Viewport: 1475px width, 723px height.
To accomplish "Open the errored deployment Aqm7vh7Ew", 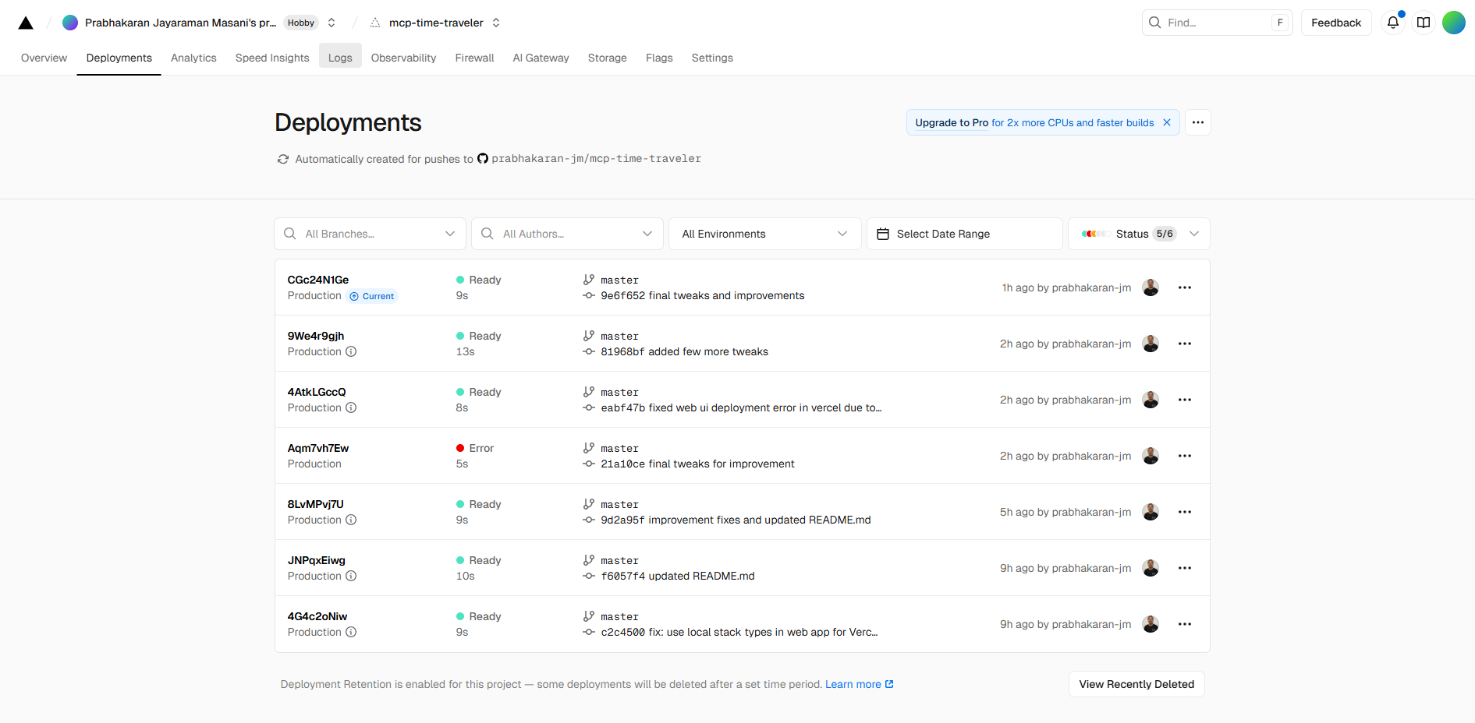I will tap(318, 448).
